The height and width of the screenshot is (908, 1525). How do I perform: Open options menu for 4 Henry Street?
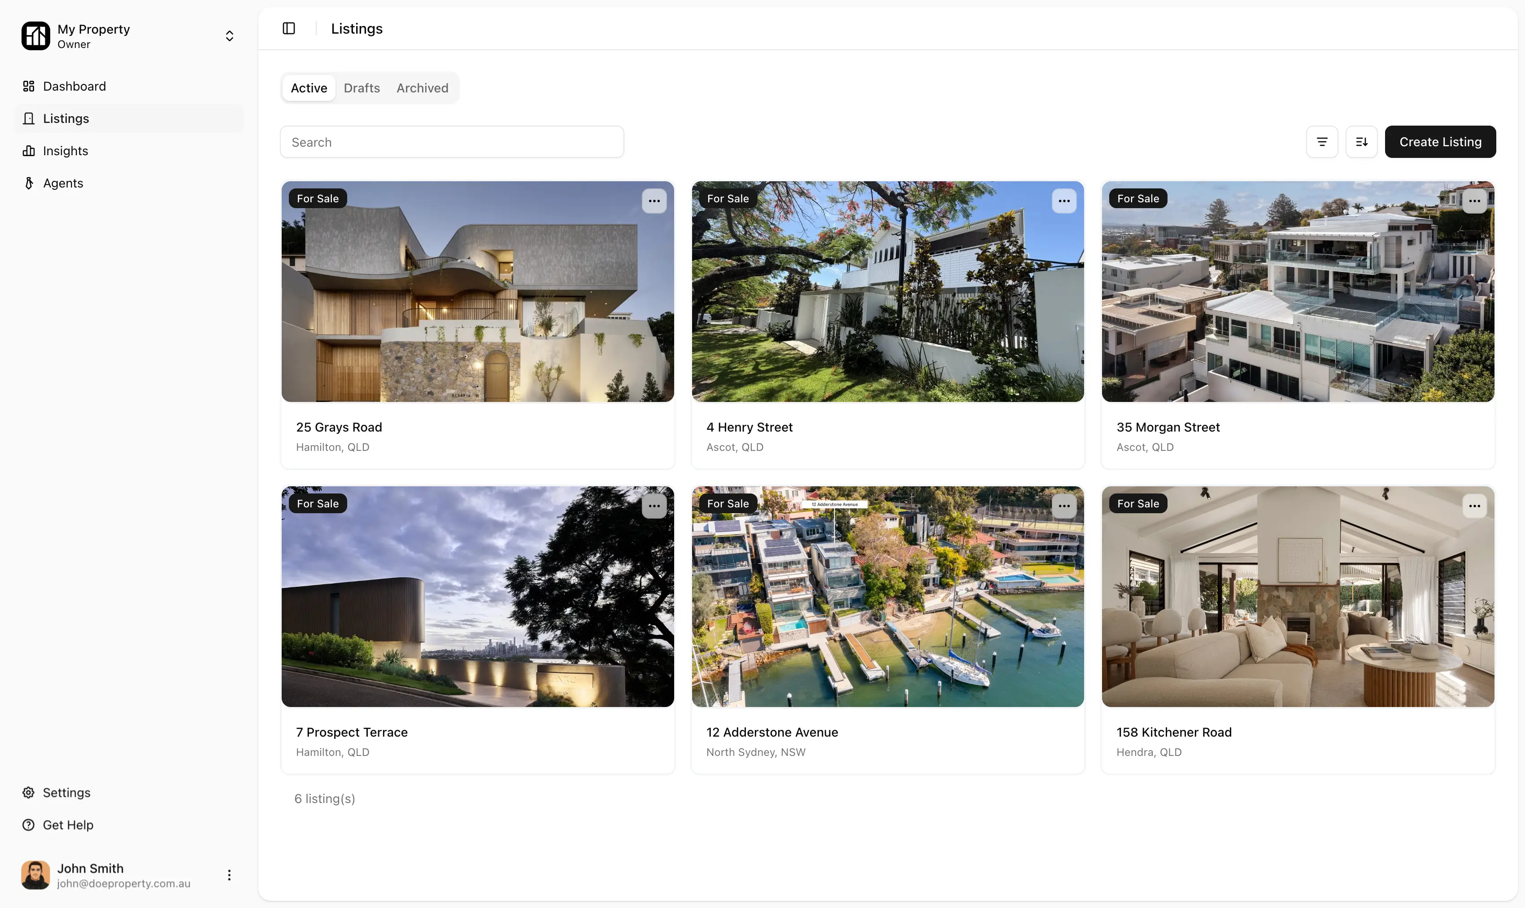tap(1064, 201)
